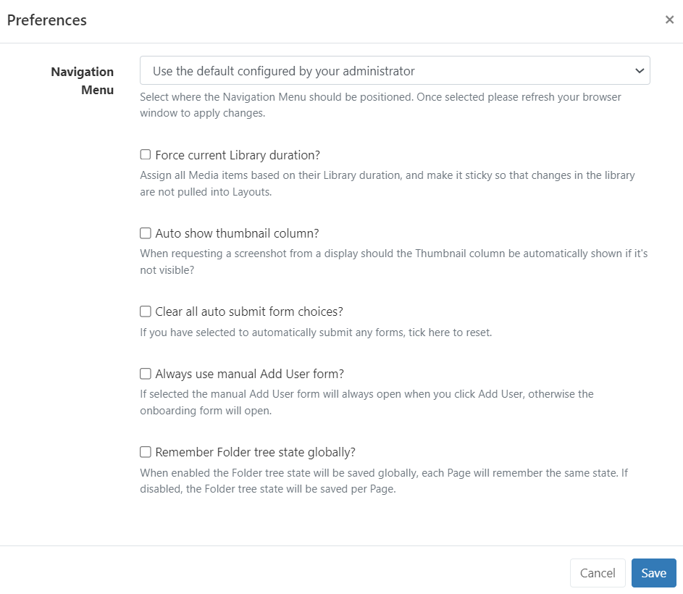The width and height of the screenshot is (683, 594).
Task: Click the chevron arrow of the Navigation Menu select
Action: coord(639,71)
